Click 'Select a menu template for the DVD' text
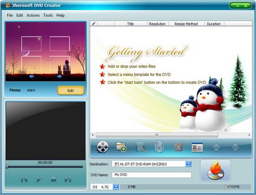Image resolution: width=256 pixels, height=195 pixels. click(139, 75)
